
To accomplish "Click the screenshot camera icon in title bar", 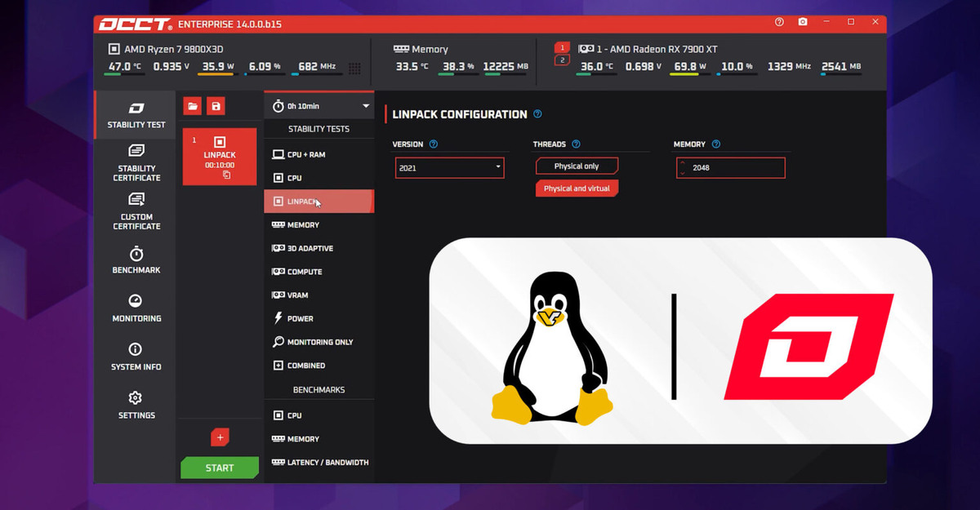I will click(x=803, y=23).
